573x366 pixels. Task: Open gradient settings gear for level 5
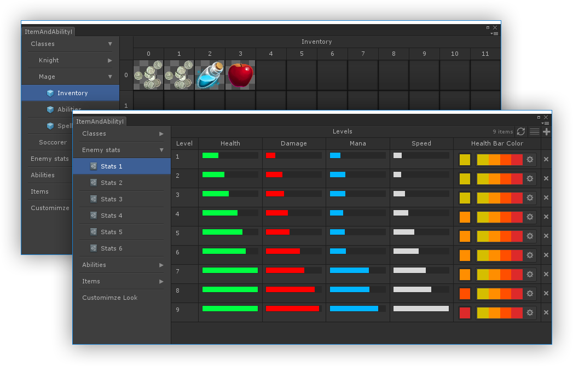coord(530,236)
